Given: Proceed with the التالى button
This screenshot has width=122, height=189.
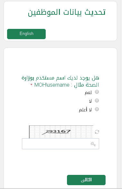Looking at the screenshot, I should [86, 180].
